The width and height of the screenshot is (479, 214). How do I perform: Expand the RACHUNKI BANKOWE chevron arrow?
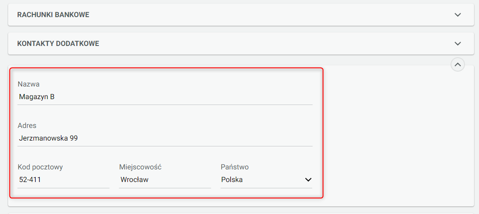click(x=458, y=15)
